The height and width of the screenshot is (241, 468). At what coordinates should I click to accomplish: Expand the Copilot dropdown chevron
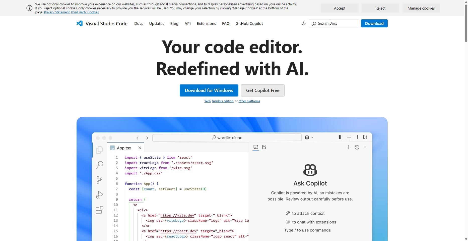tap(312, 137)
